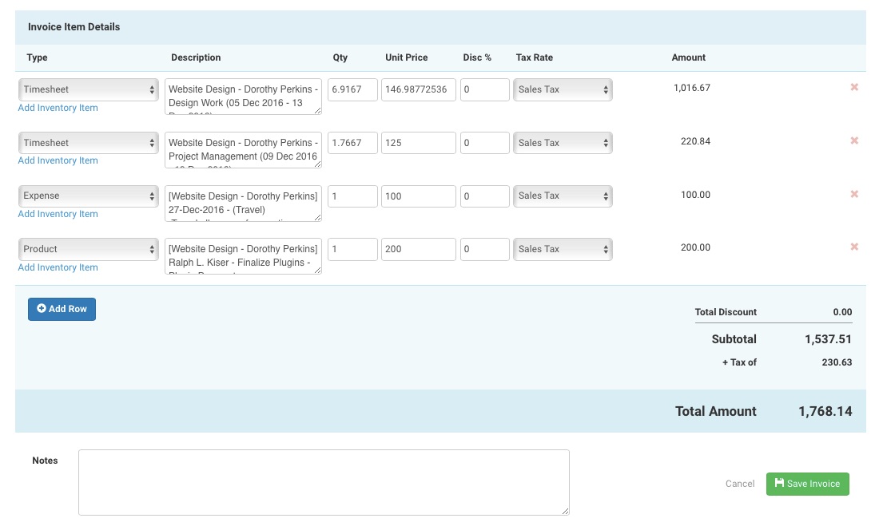Delete the Expense row using its red X
The height and width of the screenshot is (526, 879).
tap(854, 194)
